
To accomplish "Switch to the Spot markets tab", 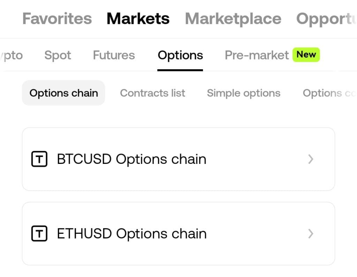I will pyautogui.click(x=58, y=55).
